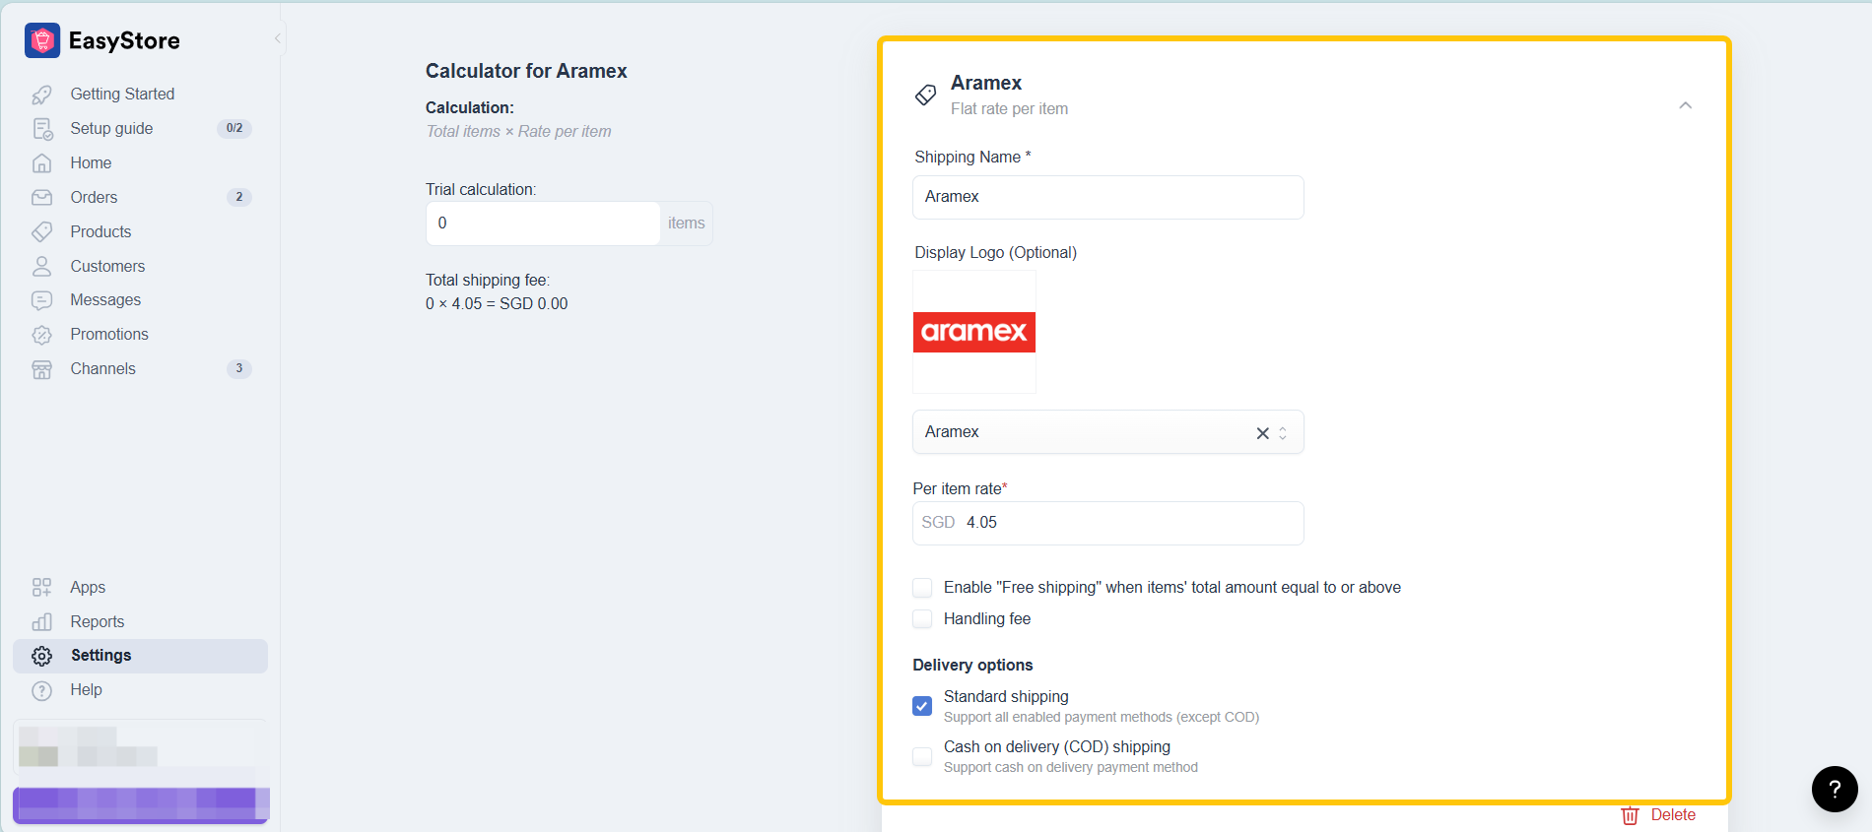The width and height of the screenshot is (1872, 832).
Task: Click the EasyStore logo icon
Action: [42, 40]
